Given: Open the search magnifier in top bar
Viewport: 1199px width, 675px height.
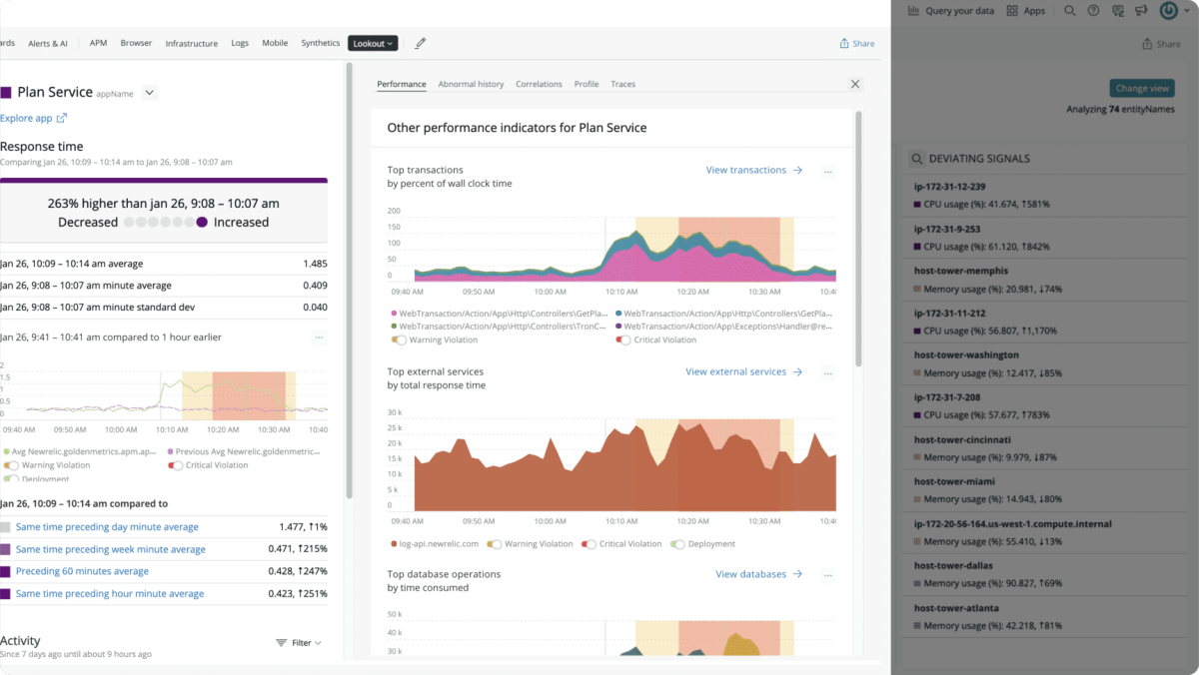Looking at the screenshot, I should click(1069, 11).
